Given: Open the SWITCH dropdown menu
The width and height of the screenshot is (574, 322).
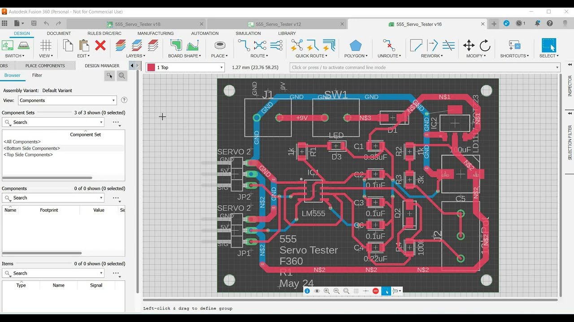Looking at the screenshot, I should pos(15,56).
